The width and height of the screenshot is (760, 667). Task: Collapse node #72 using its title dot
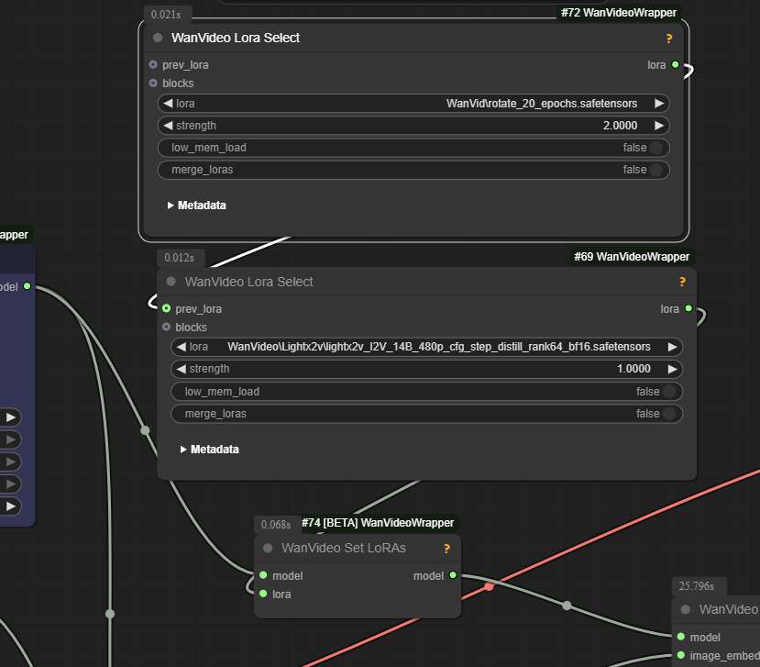[158, 38]
